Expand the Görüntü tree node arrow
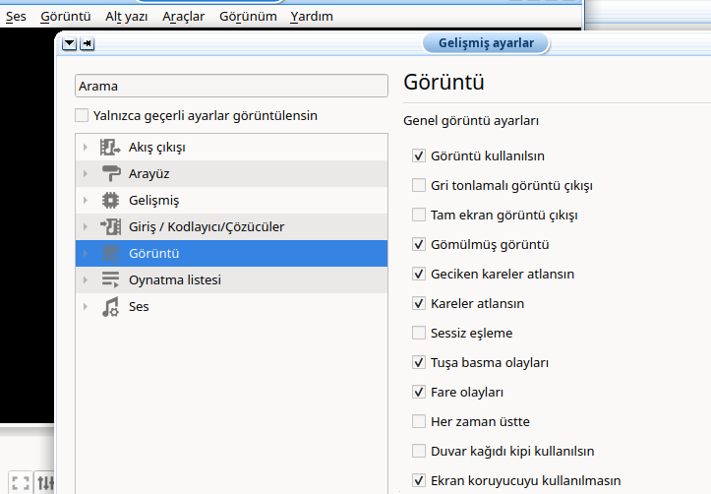This screenshot has height=494, width=711. (86, 254)
